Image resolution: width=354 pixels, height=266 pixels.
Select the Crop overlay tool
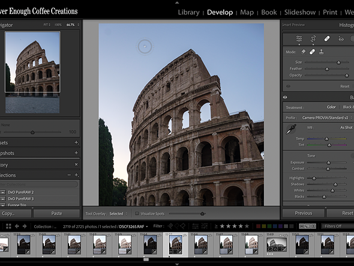click(313, 39)
